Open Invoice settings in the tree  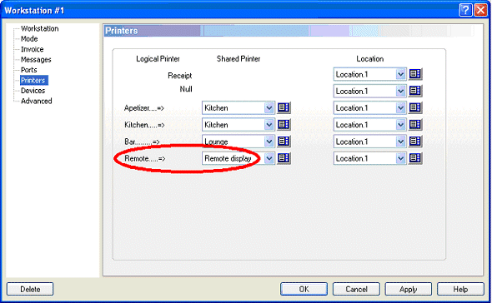32,49
